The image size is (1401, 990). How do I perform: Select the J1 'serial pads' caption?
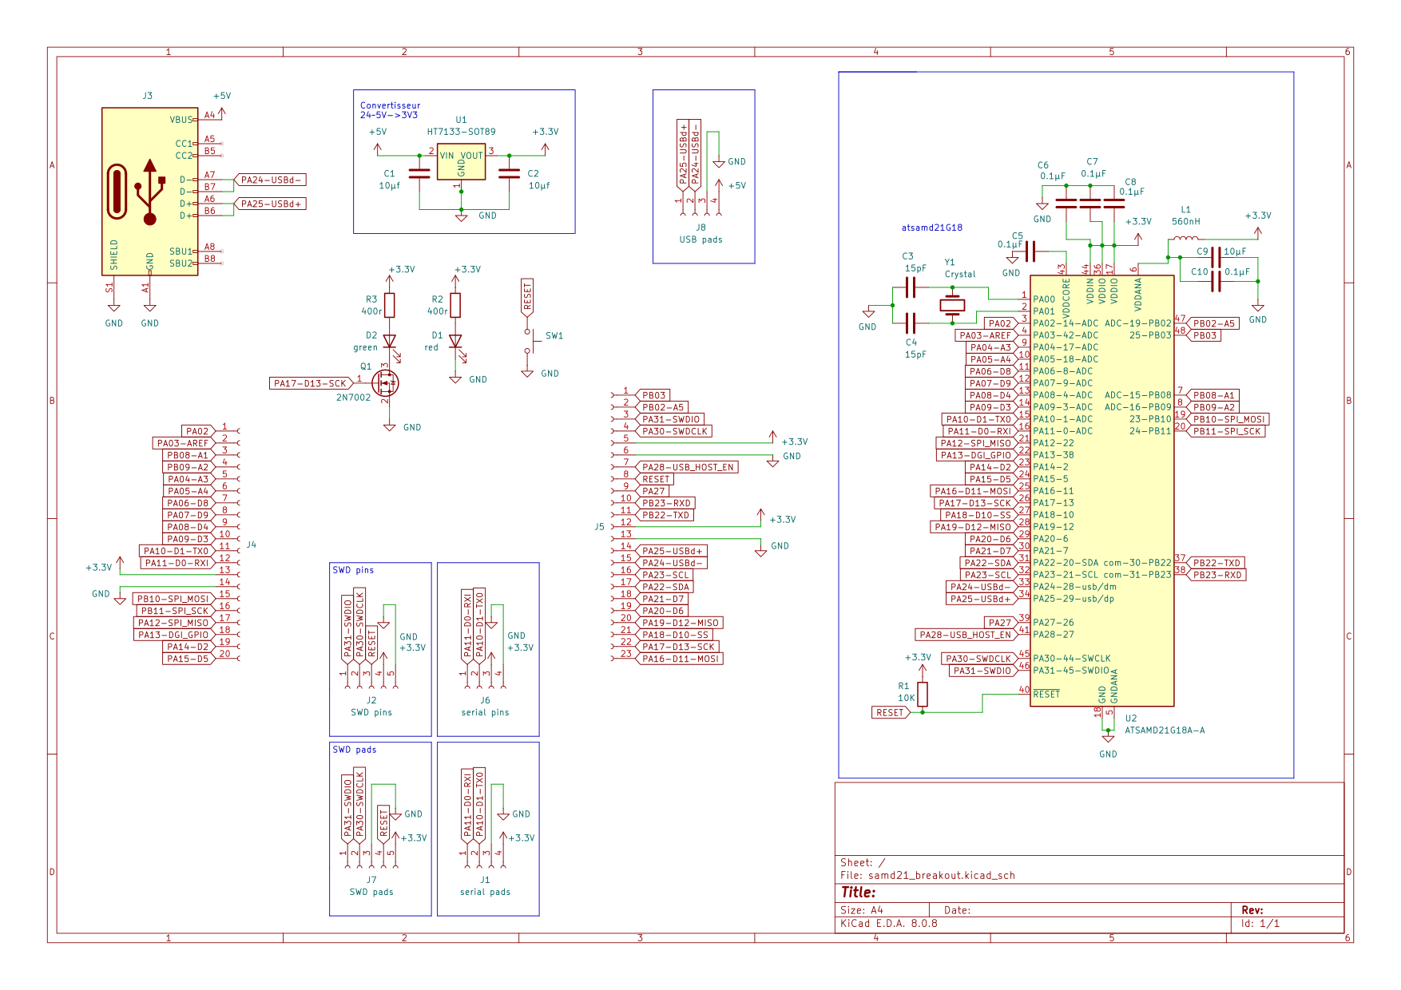(485, 892)
